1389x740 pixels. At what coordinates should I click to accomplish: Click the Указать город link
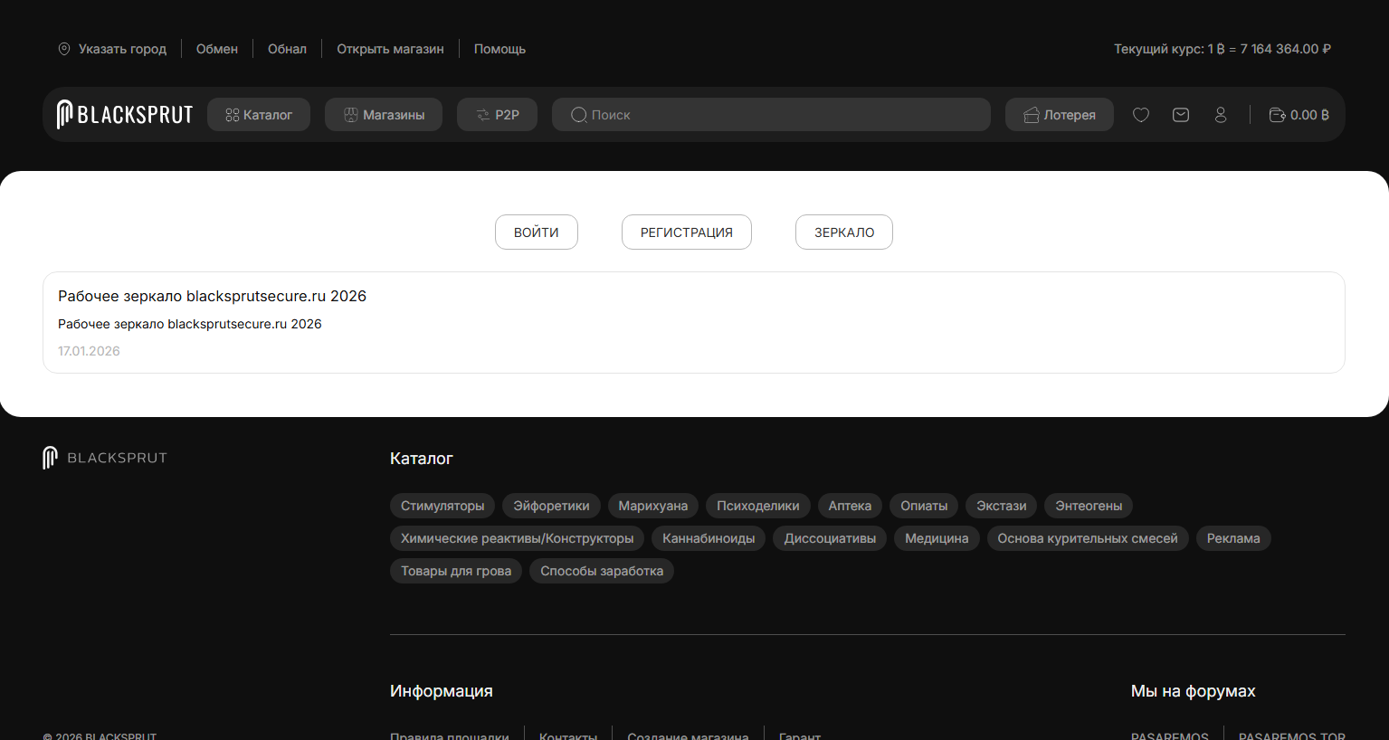coord(122,49)
